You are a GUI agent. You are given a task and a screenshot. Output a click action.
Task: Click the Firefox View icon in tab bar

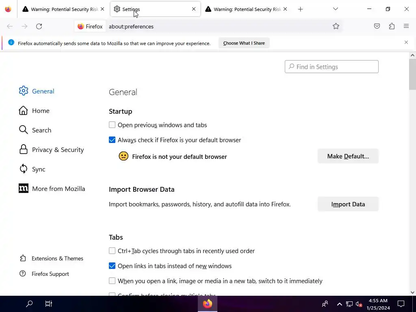8,9
